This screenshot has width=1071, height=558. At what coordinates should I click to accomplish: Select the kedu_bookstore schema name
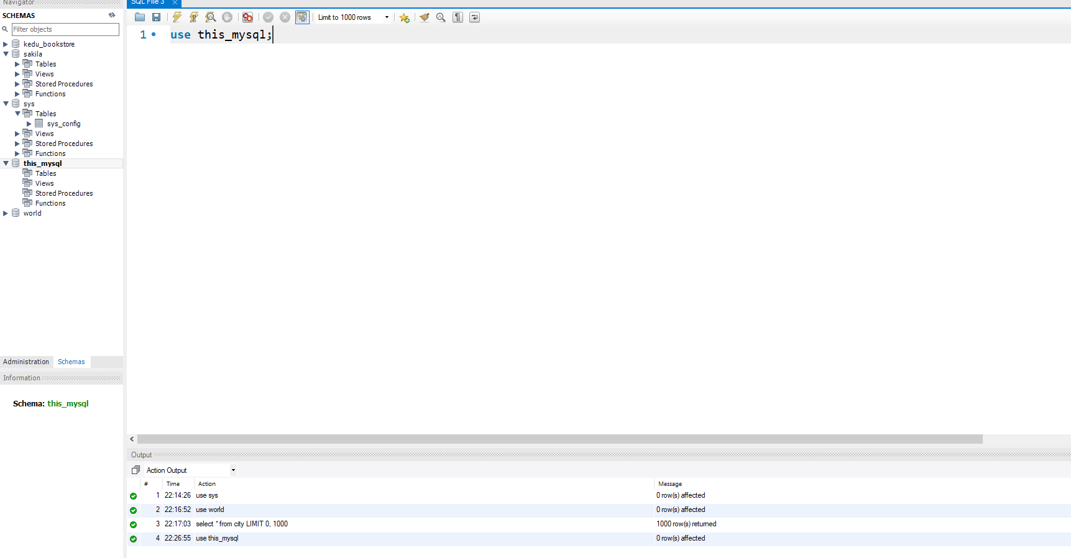49,44
